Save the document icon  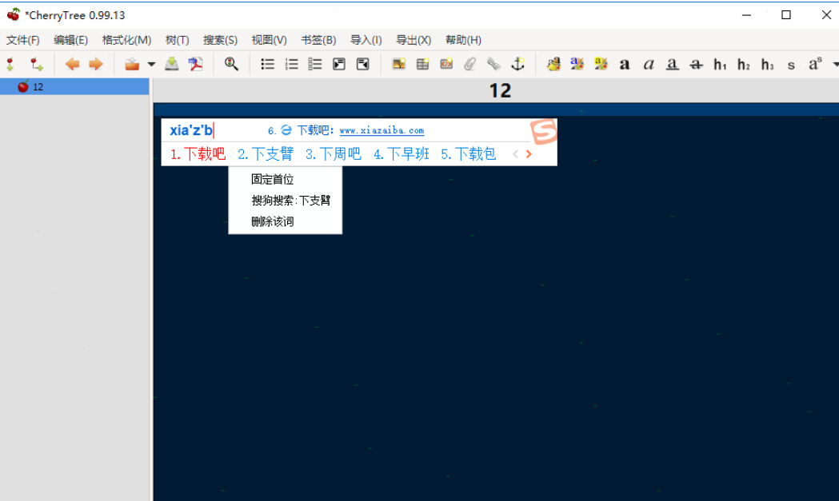pyautogui.click(x=172, y=64)
